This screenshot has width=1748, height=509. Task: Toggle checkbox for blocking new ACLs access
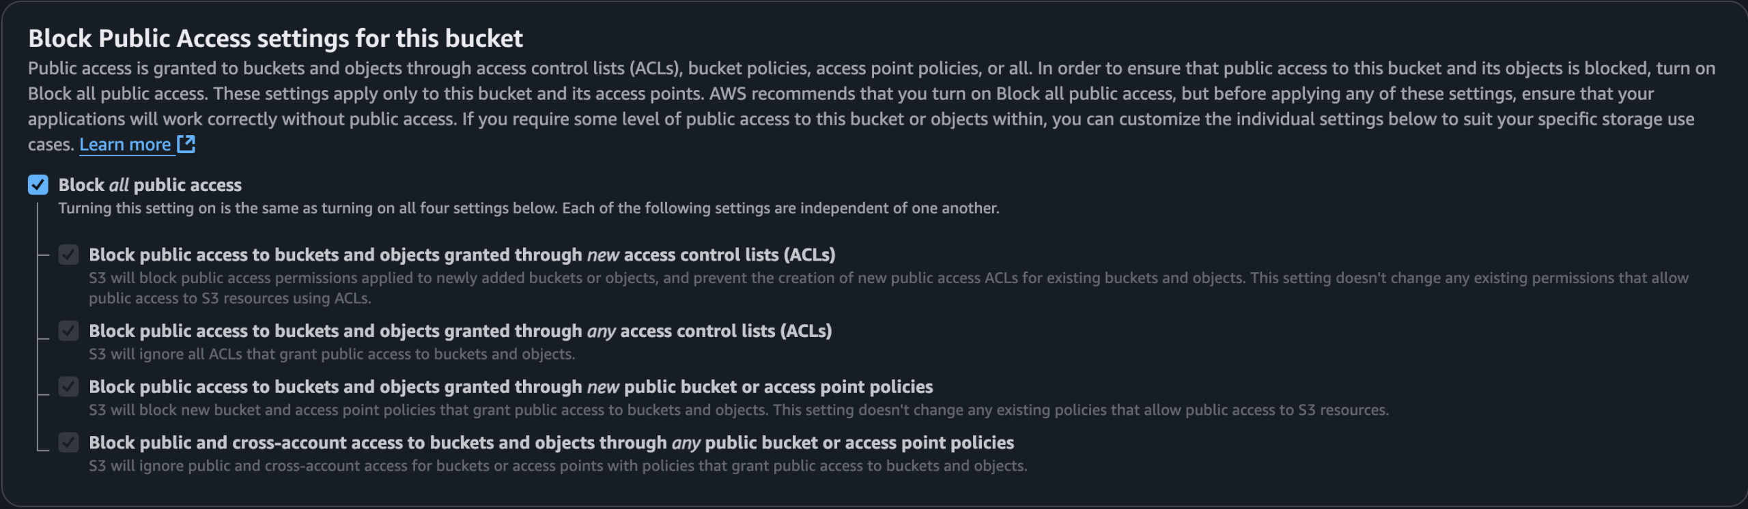point(68,254)
